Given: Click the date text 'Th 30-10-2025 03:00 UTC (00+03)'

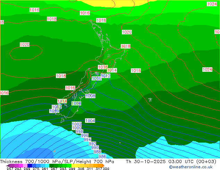Looking at the screenshot, I should pyautogui.click(x=171, y=162).
